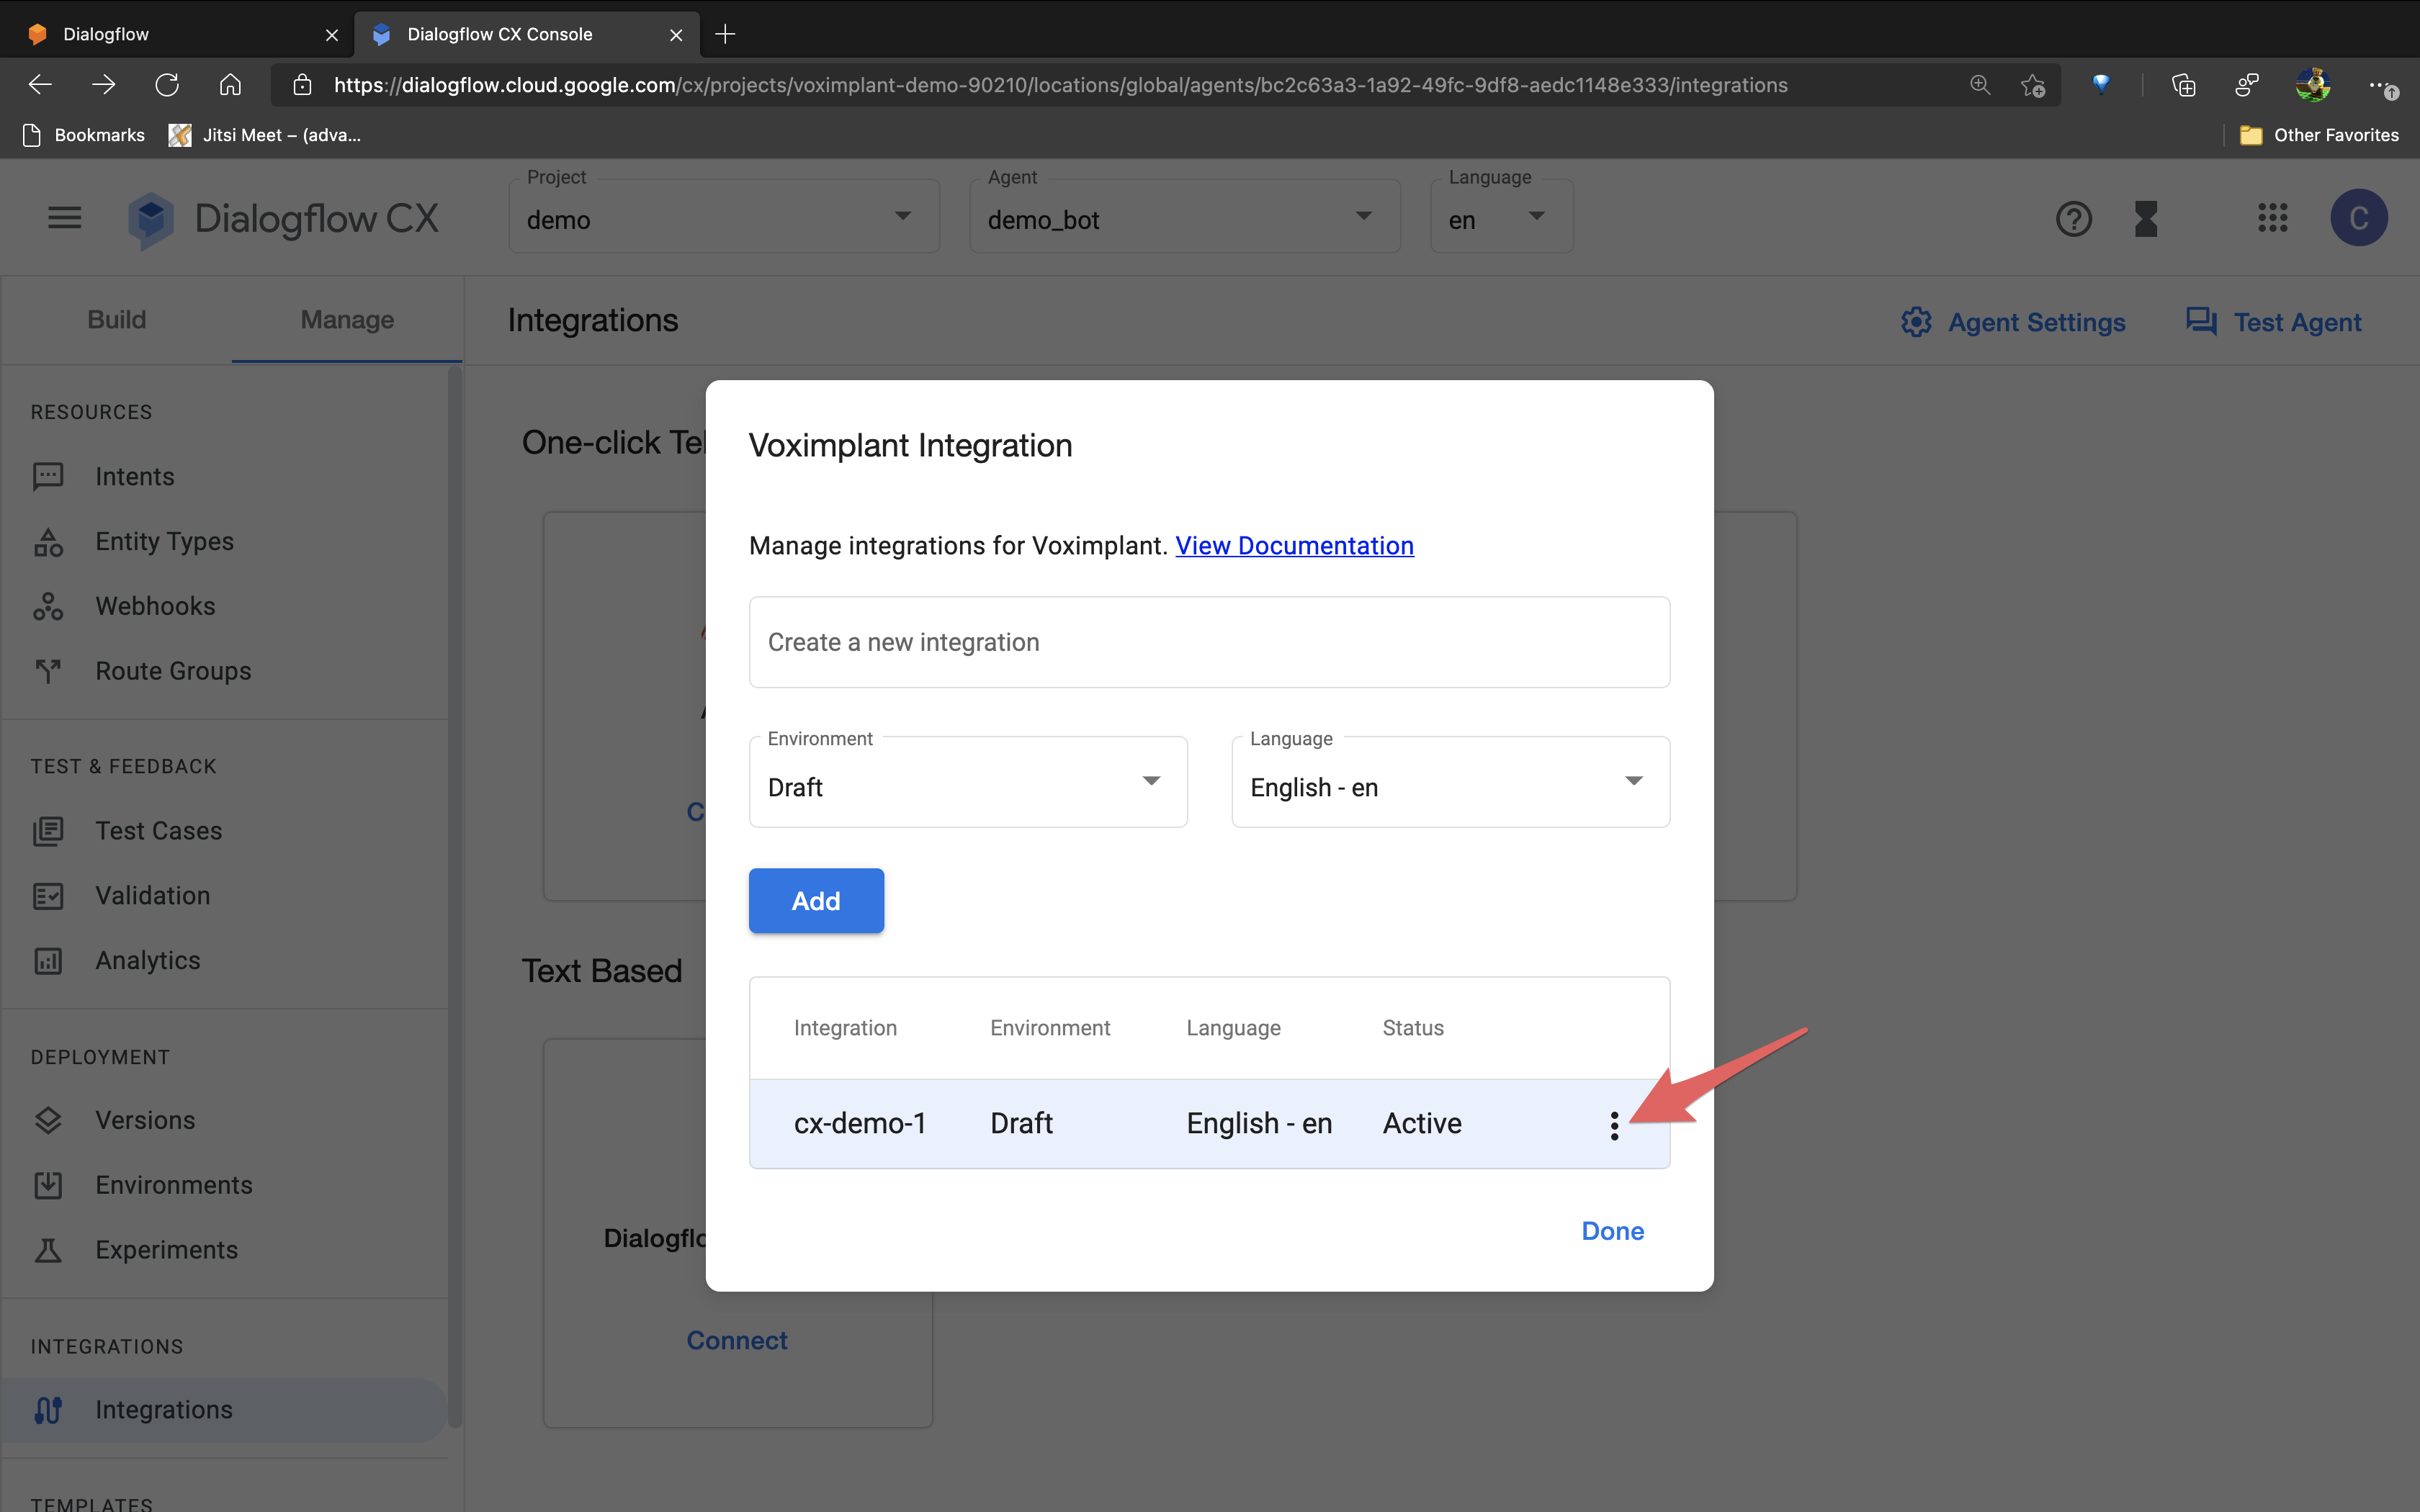The image size is (2420, 1512).
Task: Open the Project demo dropdown
Action: 724,217
